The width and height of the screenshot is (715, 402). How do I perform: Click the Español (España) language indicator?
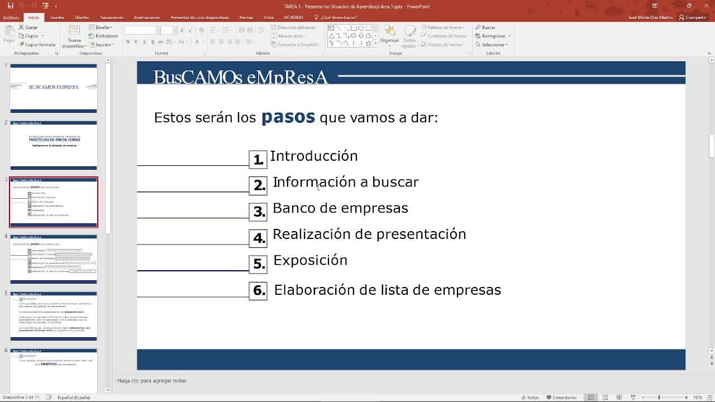tap(74, 398)
